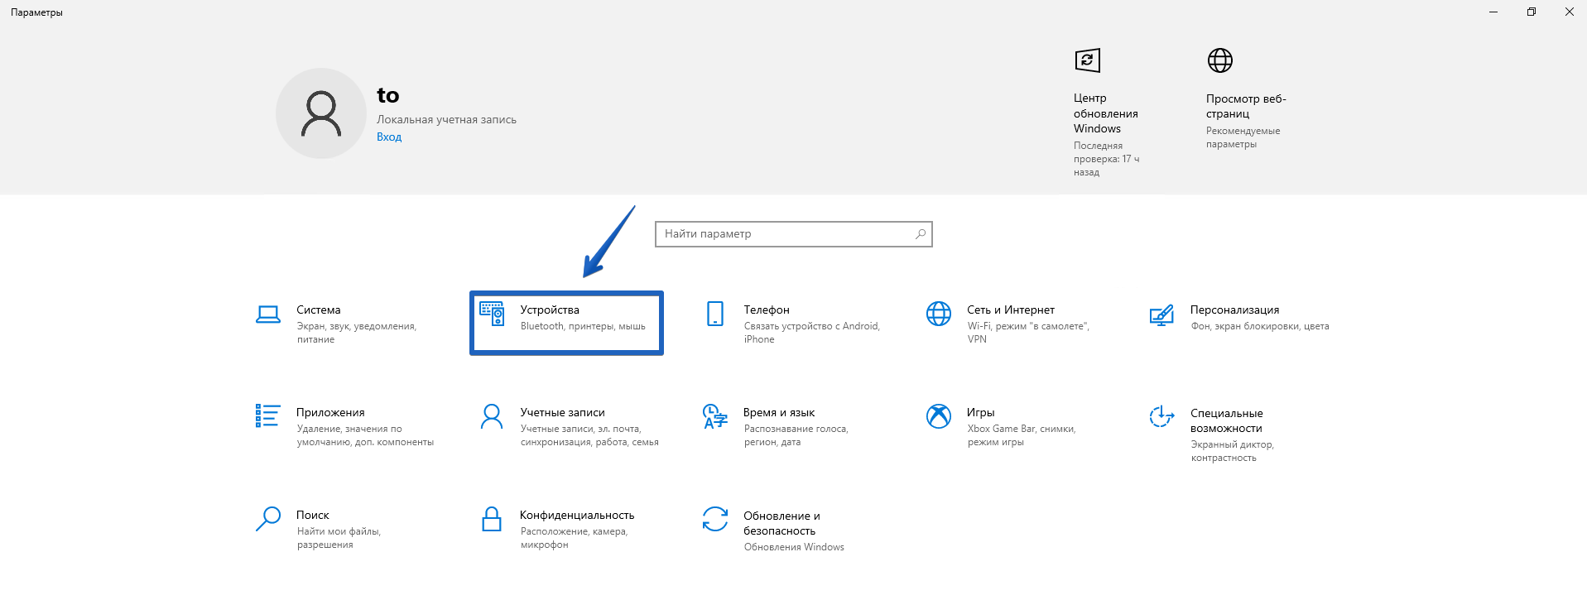
Task: Open the Телефон phone icon
Action: 715,314
